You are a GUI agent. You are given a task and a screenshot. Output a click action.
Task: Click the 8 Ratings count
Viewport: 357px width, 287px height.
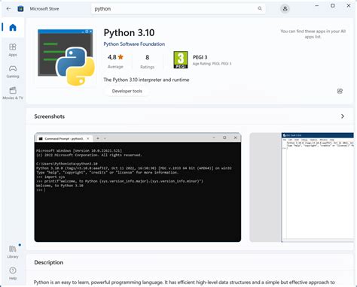click(148, 62)
